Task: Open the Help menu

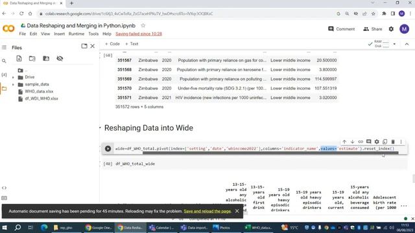Action: pyautogui.click(x=106, y=34)
